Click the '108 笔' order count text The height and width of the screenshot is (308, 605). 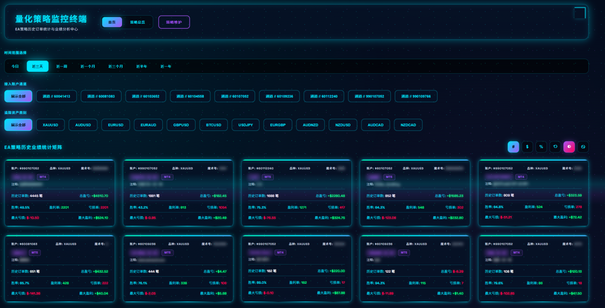510,271
